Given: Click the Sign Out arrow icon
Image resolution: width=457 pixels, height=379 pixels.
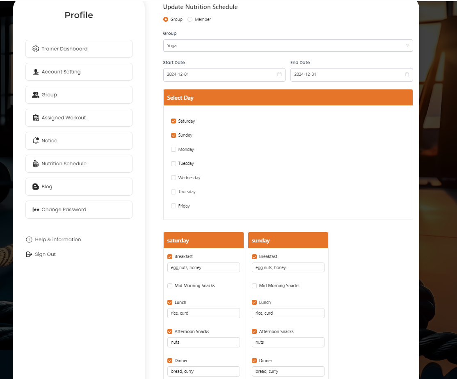Looking at the screenshot, I should point(29,254).
